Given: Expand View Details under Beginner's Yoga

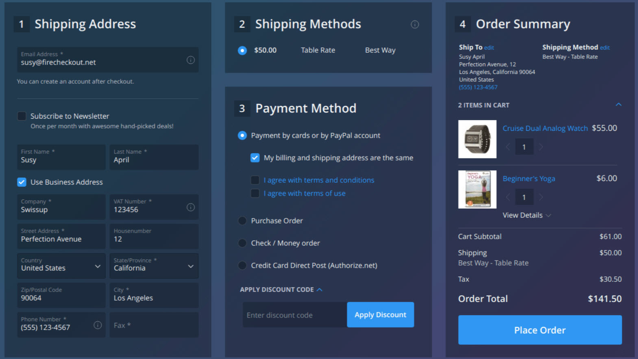Looking at the screenshot, I should tap(527, 215).
